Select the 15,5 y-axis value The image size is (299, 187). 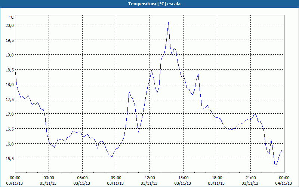pyautogui.click(x=9, y=158)
